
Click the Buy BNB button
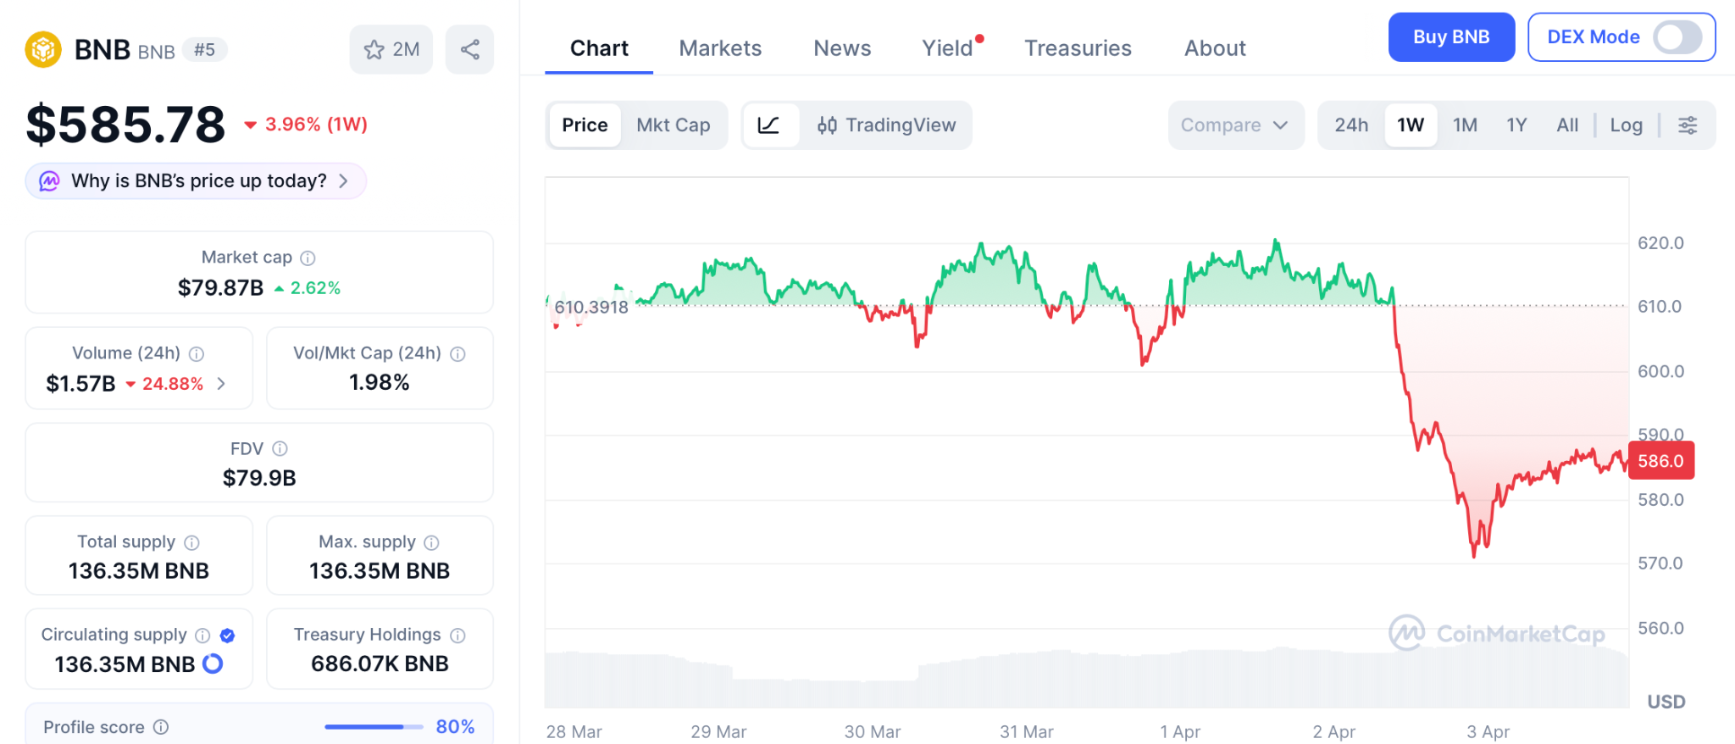coord(1450,37)
